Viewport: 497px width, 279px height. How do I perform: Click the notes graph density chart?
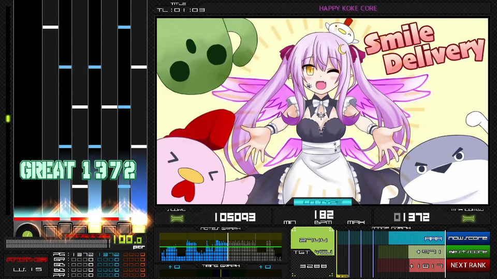(x=221, y=247)
